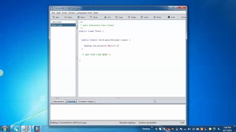Click the down arrow on the bottom pane divider

click(58, 98)
